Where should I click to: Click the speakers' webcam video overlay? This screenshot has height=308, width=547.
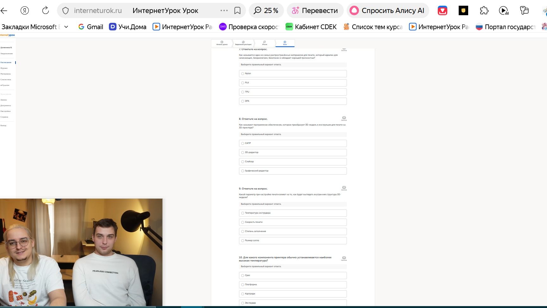coord(81,253)
